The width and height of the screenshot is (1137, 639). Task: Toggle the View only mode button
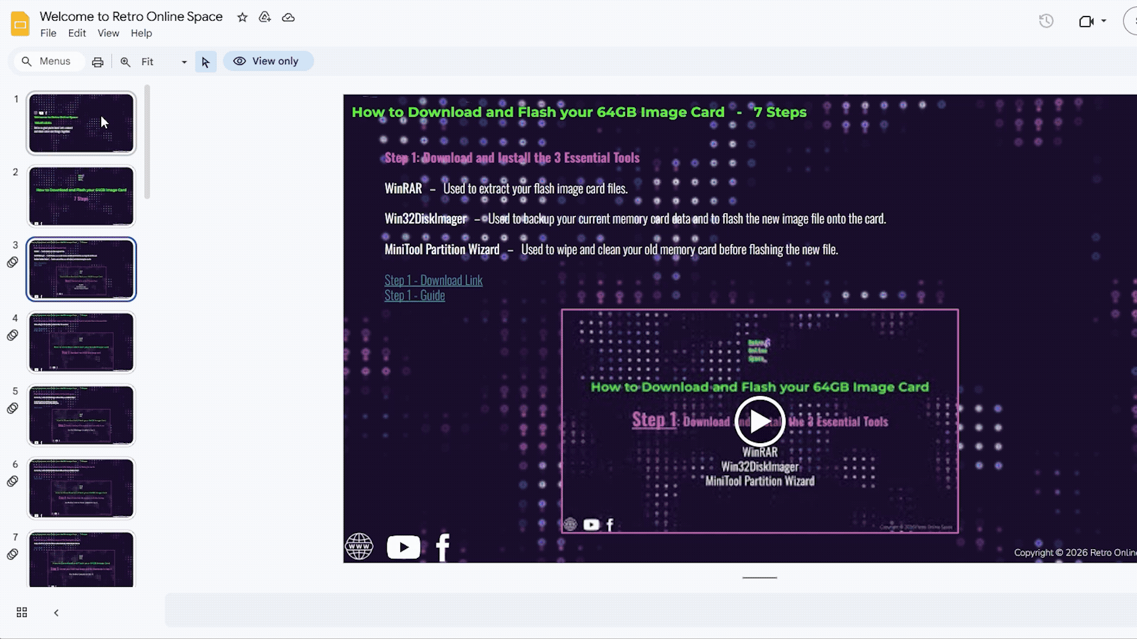tap(268, 61)
